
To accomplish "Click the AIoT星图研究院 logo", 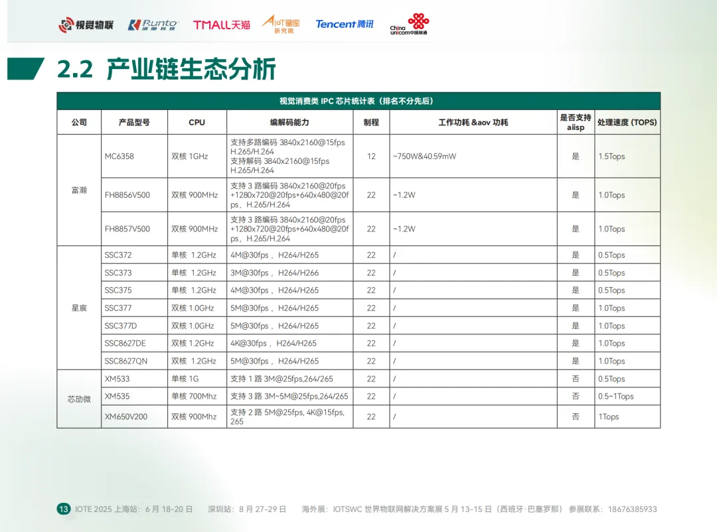I will click(281, 25).
